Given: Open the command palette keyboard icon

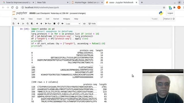Looking at the screenshot, I should coord(84,23).
